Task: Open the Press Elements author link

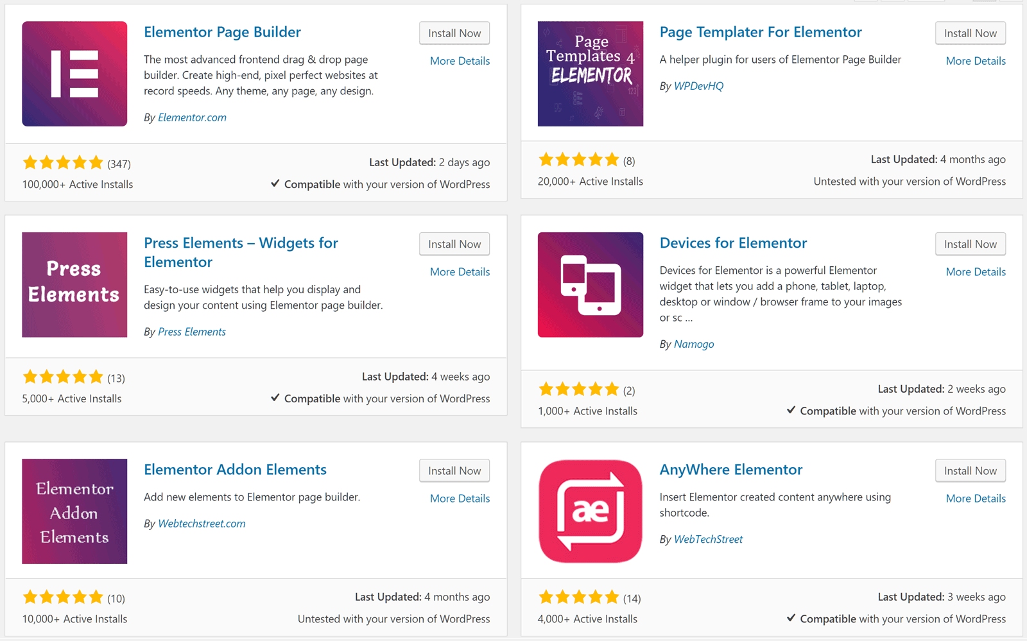Action: pyautogui.click(x=192, y=332)
